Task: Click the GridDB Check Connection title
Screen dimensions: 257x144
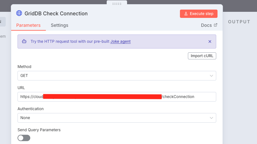Action: coord(56,13)
